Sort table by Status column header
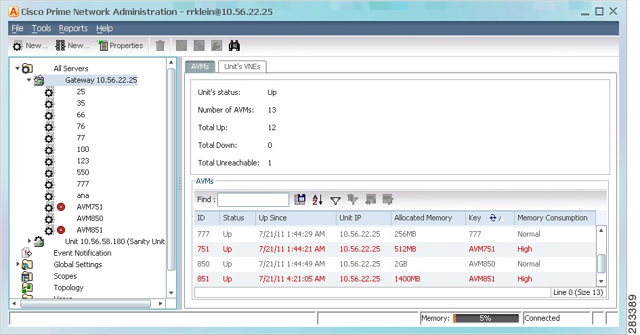 tap(238, 218)
